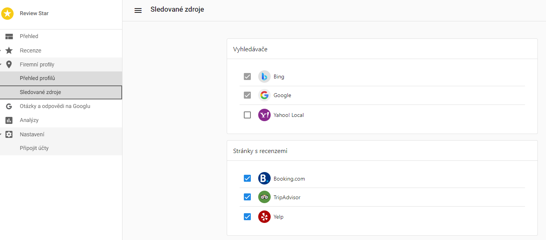Click the Google G icon in sidebar
546x240 pixels.
[9, 106]
